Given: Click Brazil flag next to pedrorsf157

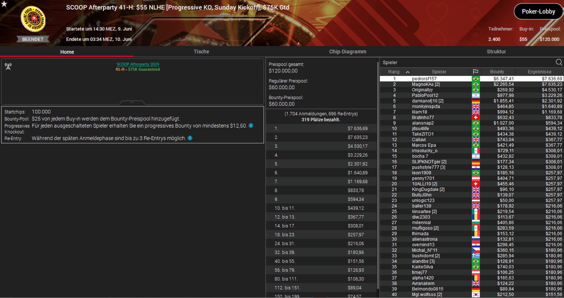Looking at the screenshot, I should point(475,79).
